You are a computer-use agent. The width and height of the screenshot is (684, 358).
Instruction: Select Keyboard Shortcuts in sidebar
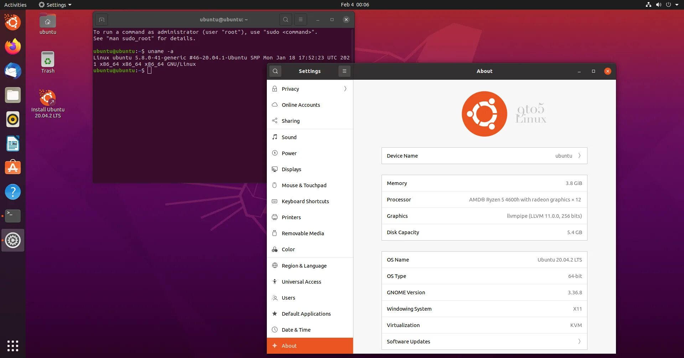310,201
